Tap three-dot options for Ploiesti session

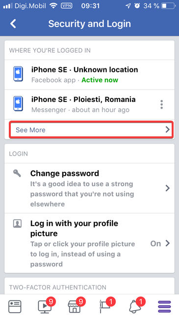[x=161, y=104]
